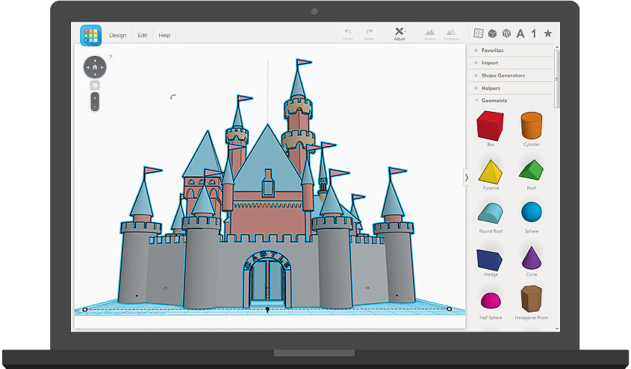
Task: Click the shapes panel scrollbar thumb
Action: coord(557,79)
